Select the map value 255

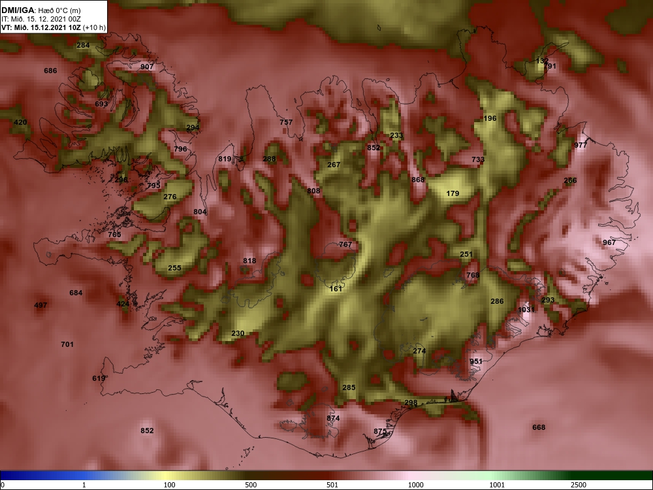click(174, 268)
